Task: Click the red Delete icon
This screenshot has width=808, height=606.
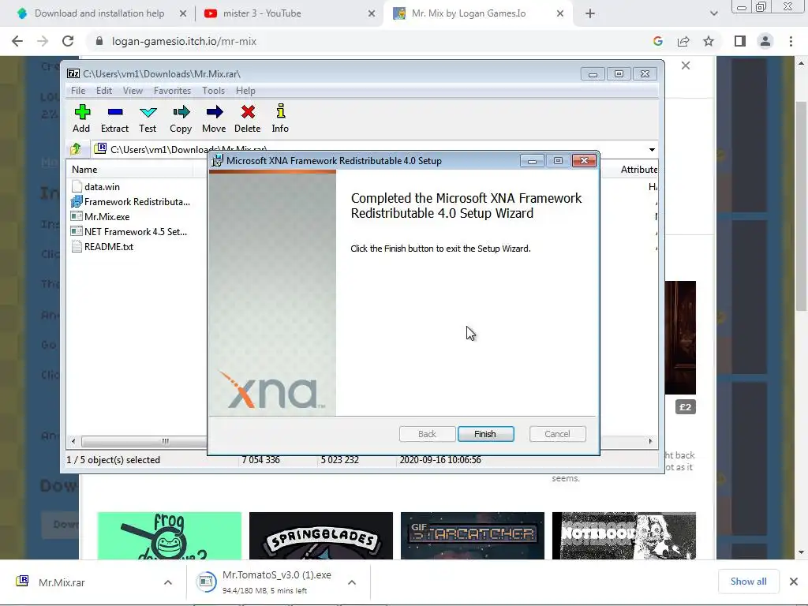Action: (x=247, y=118)
